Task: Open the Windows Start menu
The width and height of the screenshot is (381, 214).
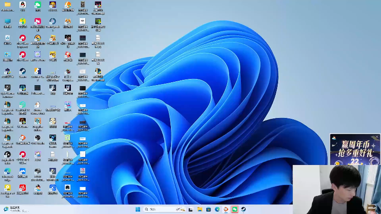Action: pyautogui.click(x=138, y=209)
